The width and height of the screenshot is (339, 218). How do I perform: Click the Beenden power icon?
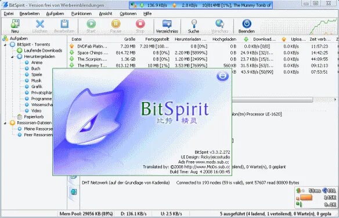click(x=247, y=24)
